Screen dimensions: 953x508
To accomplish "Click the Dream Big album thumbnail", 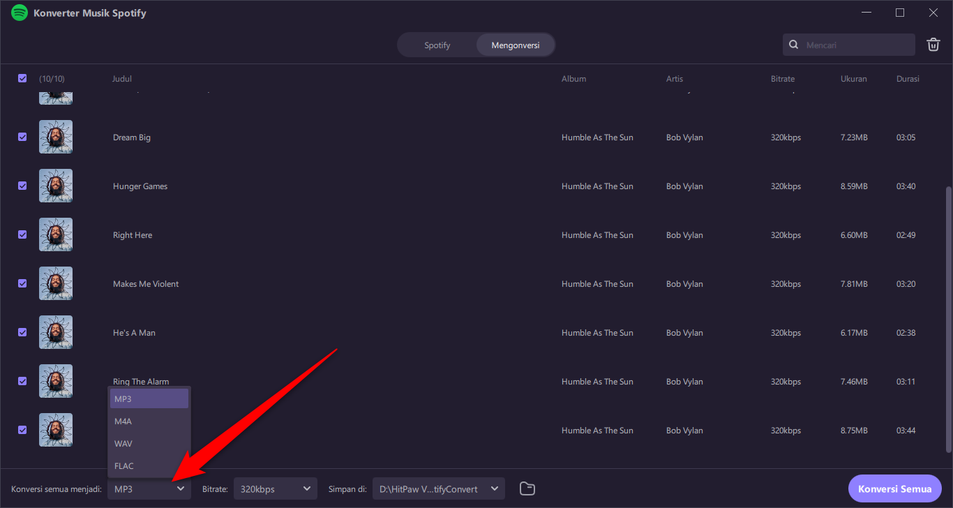I will (56, 137).
